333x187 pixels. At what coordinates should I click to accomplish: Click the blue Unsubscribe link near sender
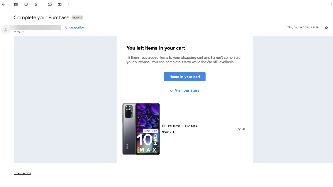(74, 27)
